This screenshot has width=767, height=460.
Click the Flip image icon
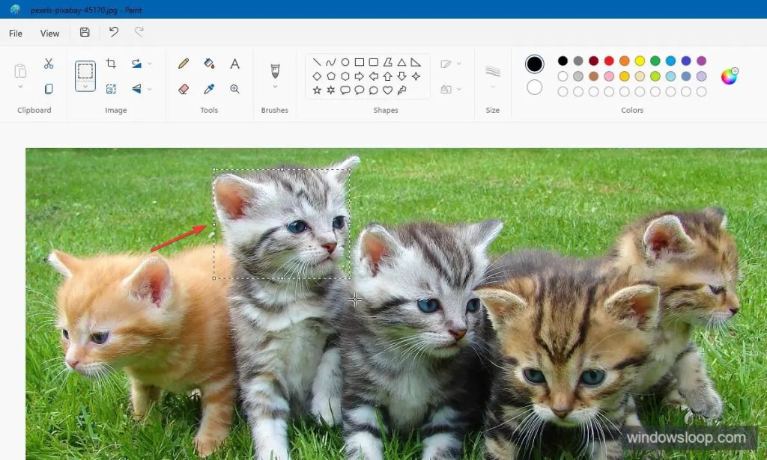coord(136,89)
